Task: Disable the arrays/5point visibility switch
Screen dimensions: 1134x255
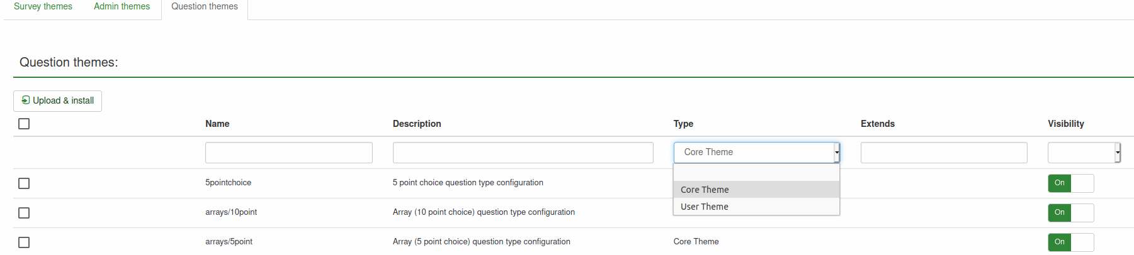Action: (x=1070, y=242)
